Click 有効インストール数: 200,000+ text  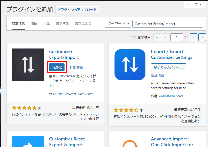point(34,114)
